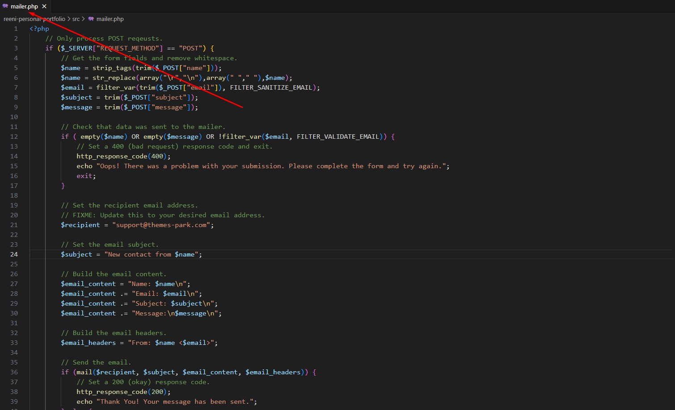The width and height of the screenshot is (675, 410).
Task: Click line number 1 in the gutter
Action: click(x=16, y=29)
